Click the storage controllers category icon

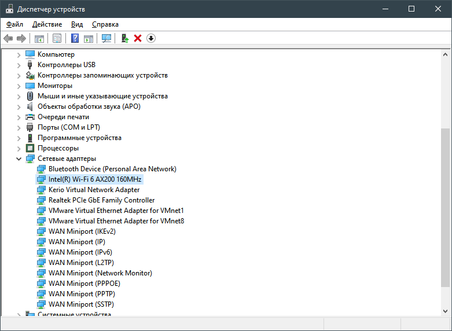[30, 75]
